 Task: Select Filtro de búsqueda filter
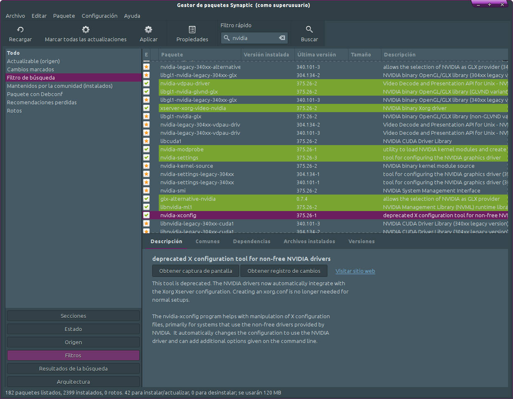[73, 77]
